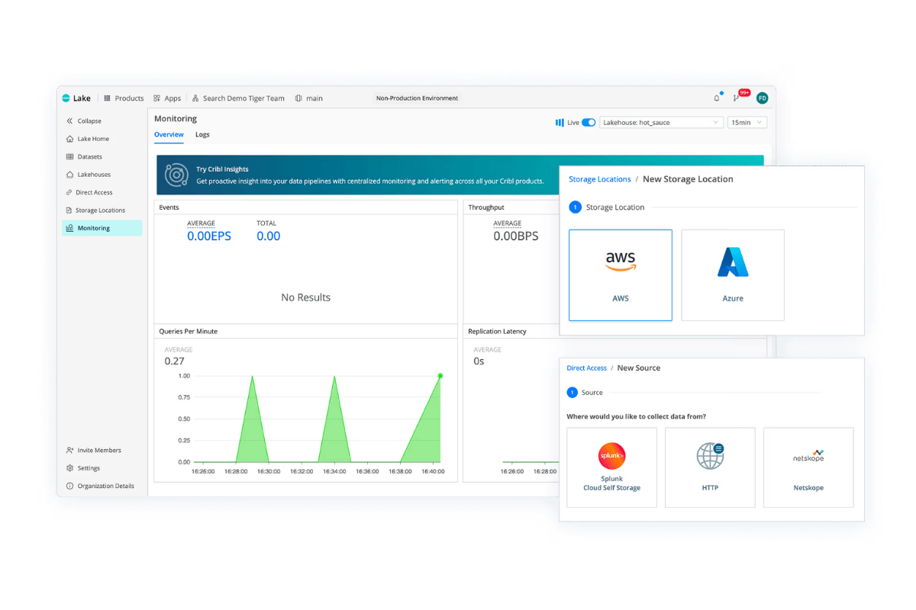Open the 99+ branch commits icon

(x=737, y=98)
